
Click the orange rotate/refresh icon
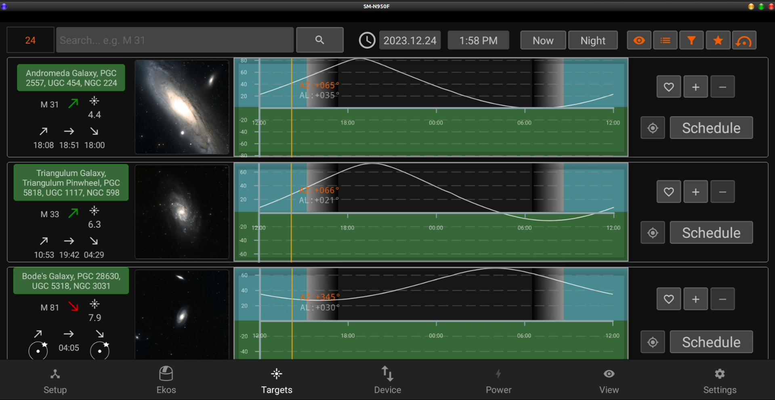[x=744, y=40]
